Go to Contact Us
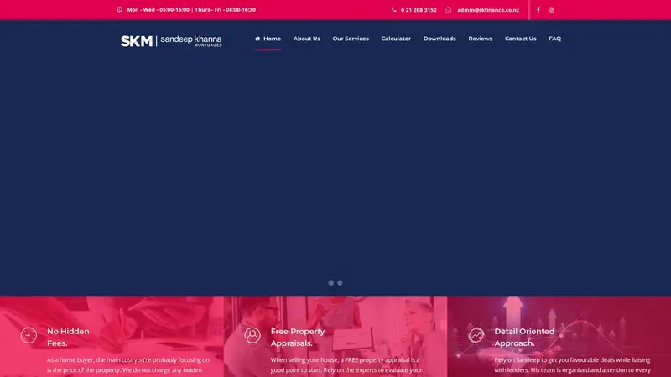The width and height of the screenshot is (671, 377). (x=520, y=39)
